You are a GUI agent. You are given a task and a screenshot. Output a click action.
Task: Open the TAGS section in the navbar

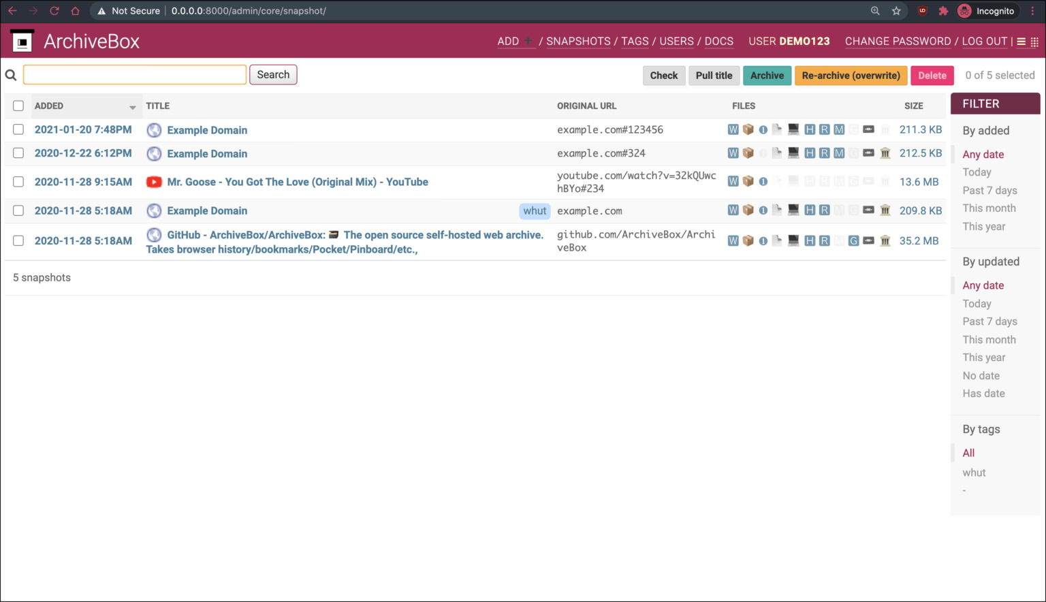(634, 42)
